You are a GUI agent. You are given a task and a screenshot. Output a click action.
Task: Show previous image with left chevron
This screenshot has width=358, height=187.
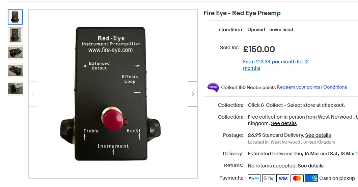33,94
